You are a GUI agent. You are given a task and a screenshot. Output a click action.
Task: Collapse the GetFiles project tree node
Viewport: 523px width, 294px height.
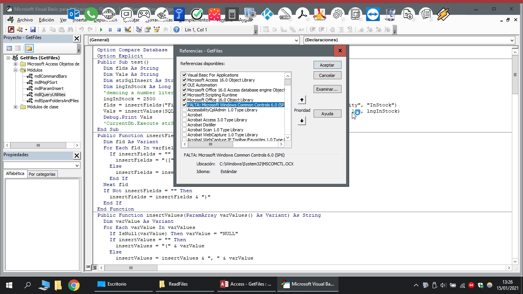[8, 58]
